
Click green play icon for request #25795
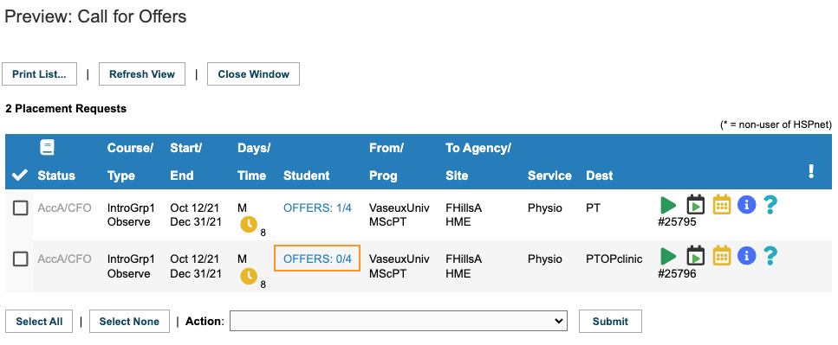668,205
